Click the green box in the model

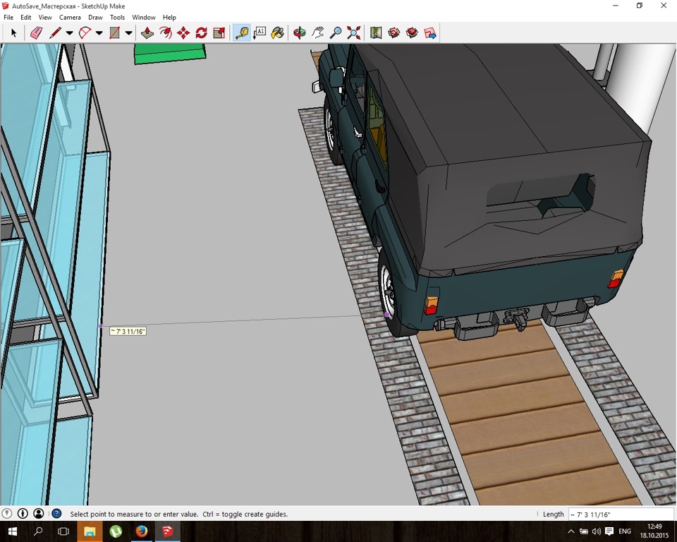tap(170, 54)
